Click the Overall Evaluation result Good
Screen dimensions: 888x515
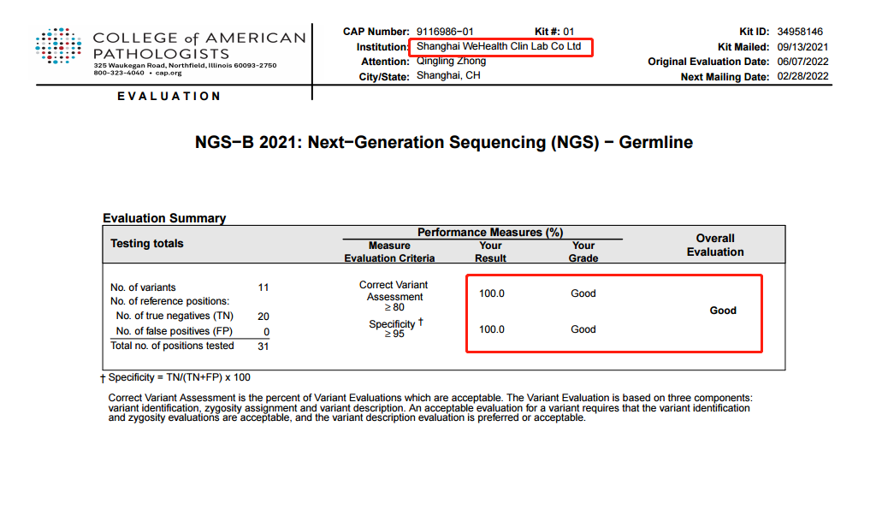point(723,311)
